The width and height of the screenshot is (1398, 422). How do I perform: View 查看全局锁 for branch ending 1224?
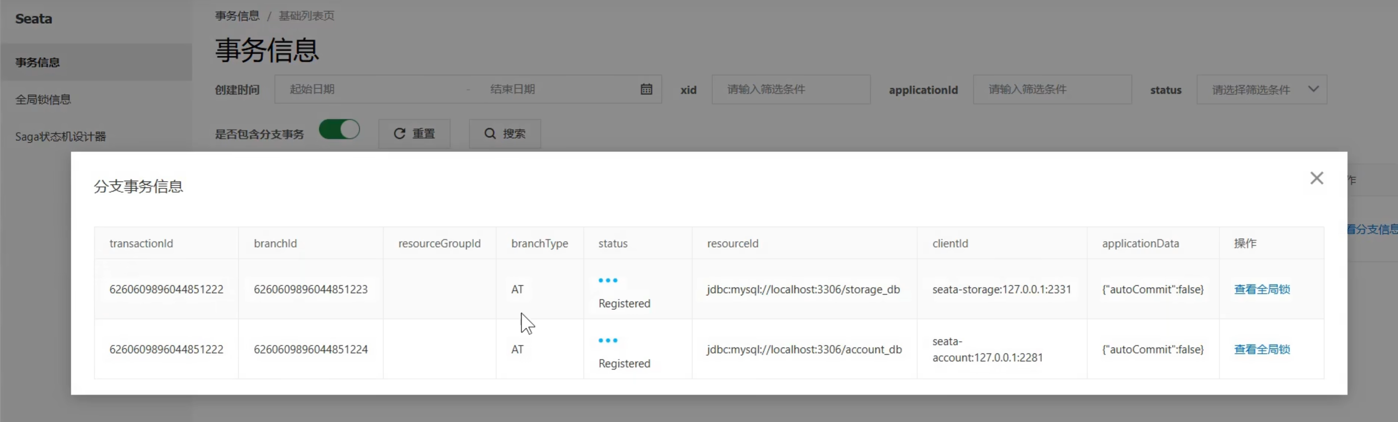(1261, 349)
